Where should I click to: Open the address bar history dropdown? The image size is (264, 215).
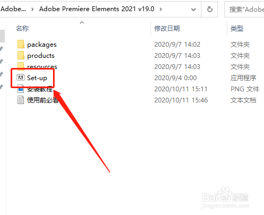pyautogui.click(x=193, y=10)
